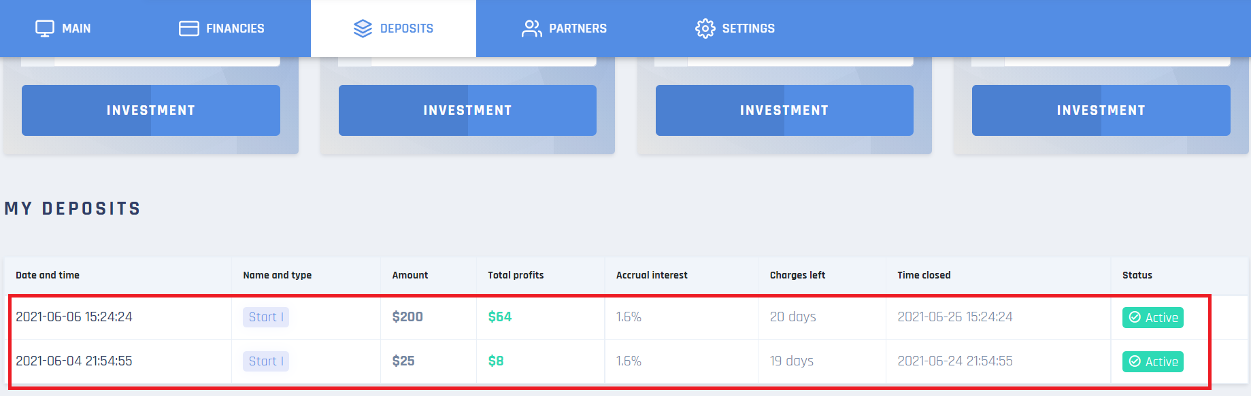The height and width of the screenshot is (396, 1251).
Task: Click the Partners people icon
Action: click(531, 29)
